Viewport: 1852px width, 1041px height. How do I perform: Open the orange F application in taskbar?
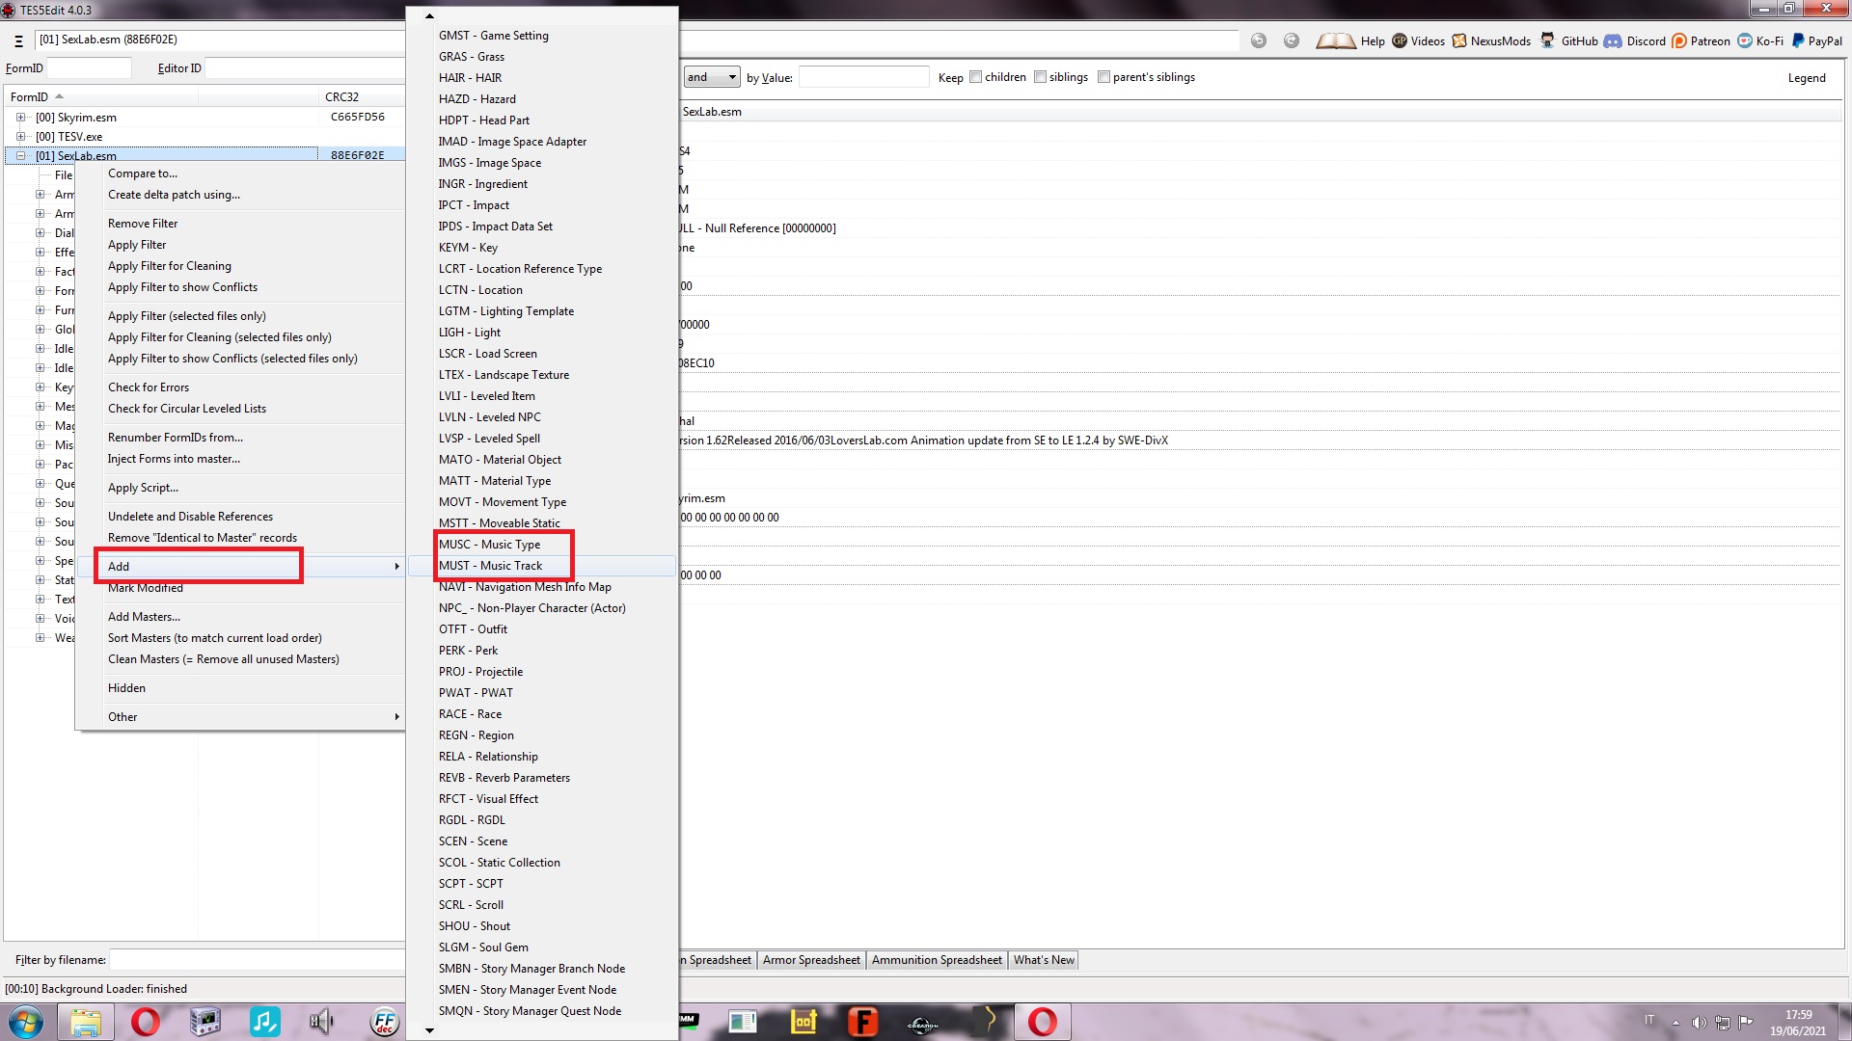pyautogui.click(x=863, y=1022)
